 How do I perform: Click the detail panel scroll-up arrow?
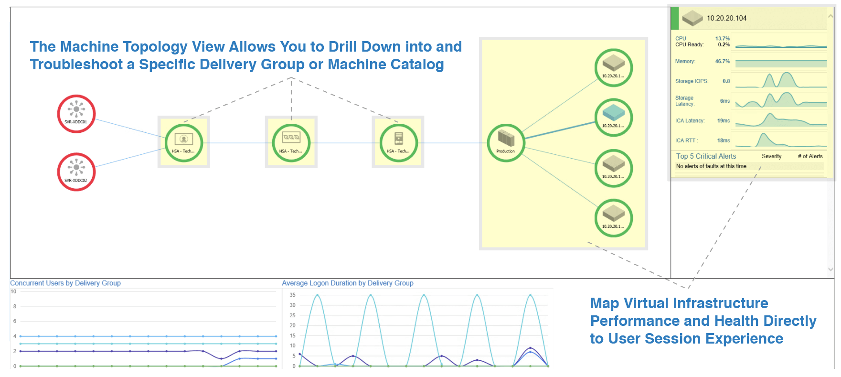pos(831,16)
